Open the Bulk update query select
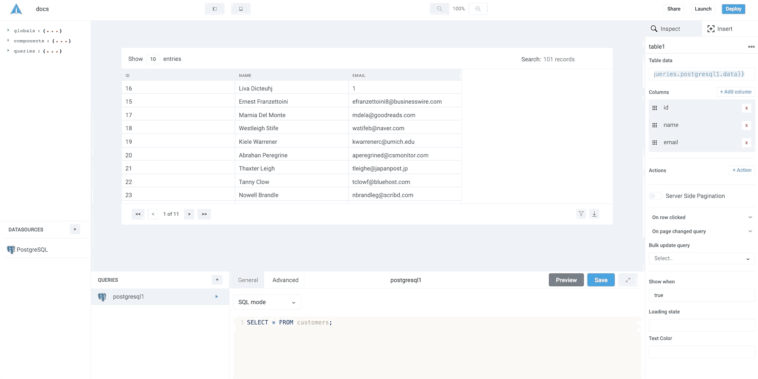The height and width of the screenshot is (379, 758). pyautogui.click(x=701, y=258)
